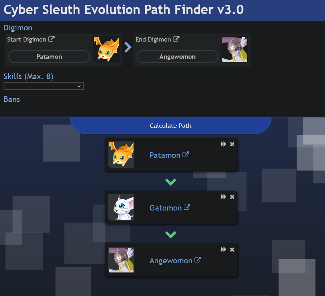
Task: Open the Angewomon link in the result path
Action: [171, 261]
